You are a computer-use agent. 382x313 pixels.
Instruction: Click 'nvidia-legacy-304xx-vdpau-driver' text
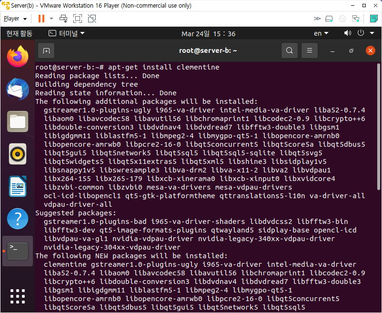[x=112, y=247]
